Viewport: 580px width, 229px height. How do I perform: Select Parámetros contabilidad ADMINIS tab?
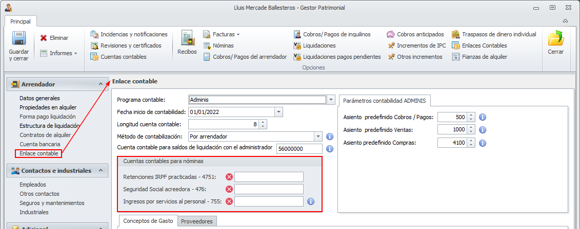click(384, 100)
